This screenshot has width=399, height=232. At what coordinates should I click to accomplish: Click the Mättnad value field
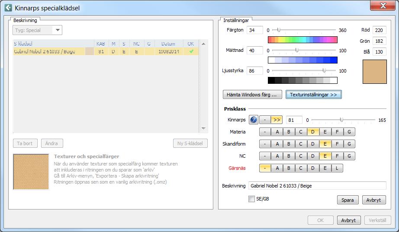[x=255, y=50]
